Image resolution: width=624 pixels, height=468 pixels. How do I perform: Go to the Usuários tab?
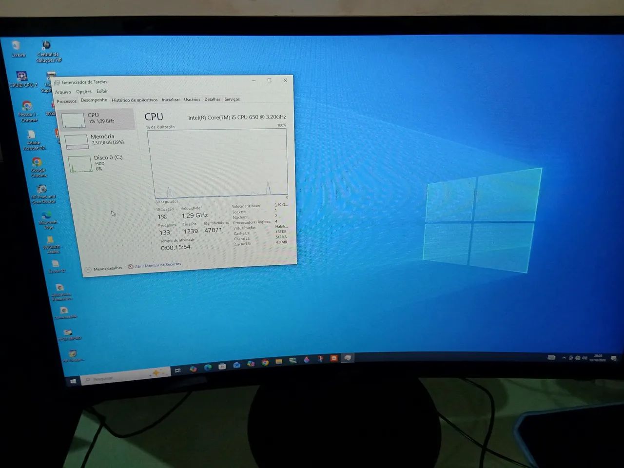(192, 99)
